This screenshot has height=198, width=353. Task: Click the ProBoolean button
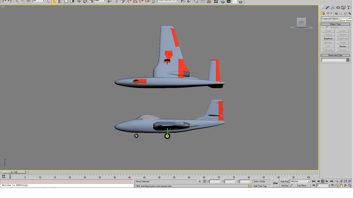(x=328, y=50)
